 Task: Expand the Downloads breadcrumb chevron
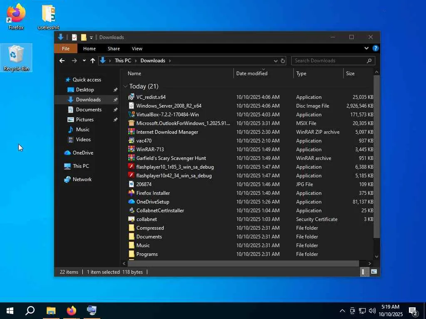[170, 61]
